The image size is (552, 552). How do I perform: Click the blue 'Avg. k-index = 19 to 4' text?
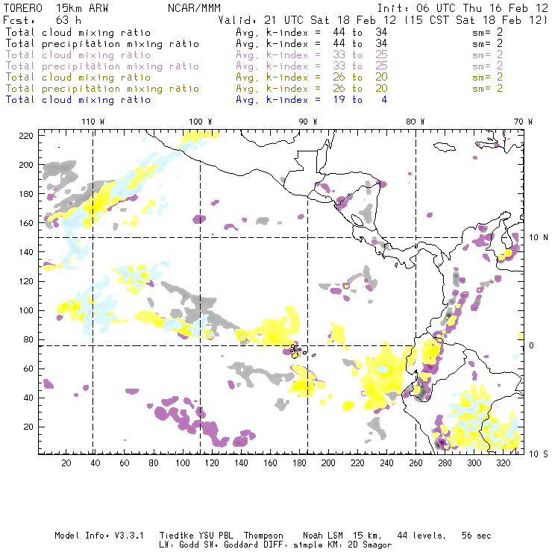(311, 99)
